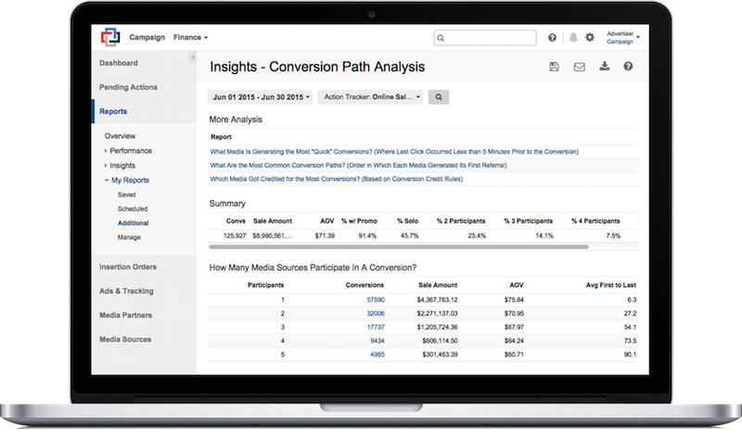The image size is (742, 443).
Task: Click the app logo in header
Action: point(111,37)
